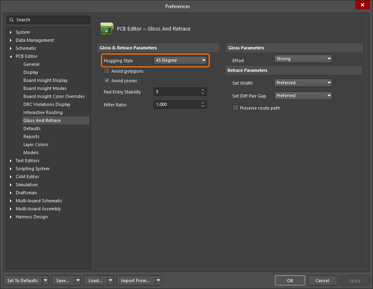
Task: Select the Interactive Routing page
Action: [x=43, y=112]
